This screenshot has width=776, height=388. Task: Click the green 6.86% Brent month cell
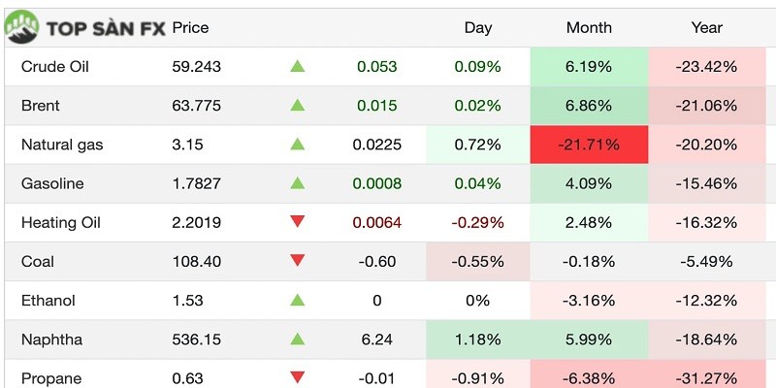click(x=589, y=106)
